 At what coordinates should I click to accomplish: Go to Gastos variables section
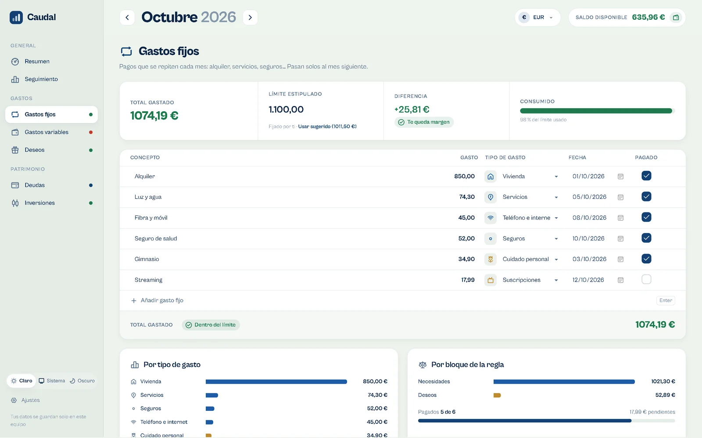click(x=51, y=132)
